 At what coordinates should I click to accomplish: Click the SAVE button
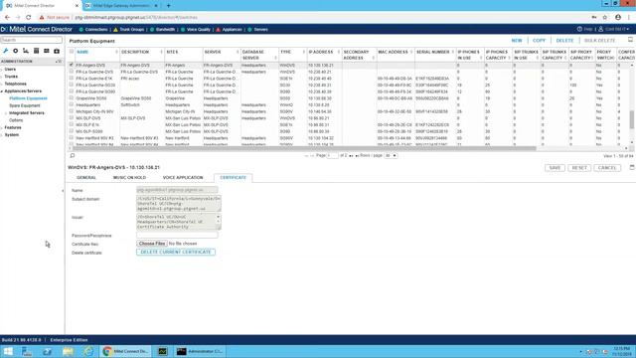[x=555, y=168]
